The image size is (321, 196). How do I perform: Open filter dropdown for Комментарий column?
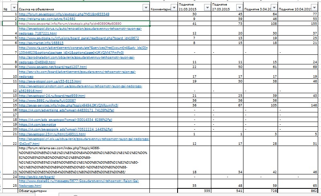point(174,8)
